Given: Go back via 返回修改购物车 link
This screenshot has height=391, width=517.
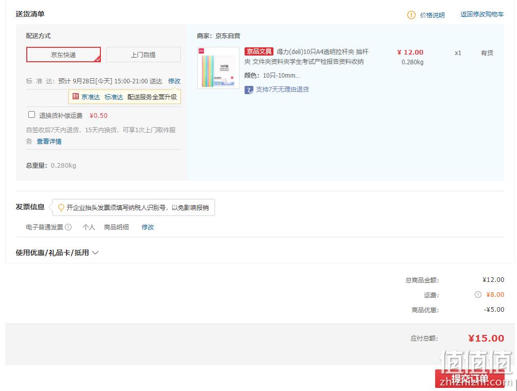Looking at the screenshot, I should (482, 14).
